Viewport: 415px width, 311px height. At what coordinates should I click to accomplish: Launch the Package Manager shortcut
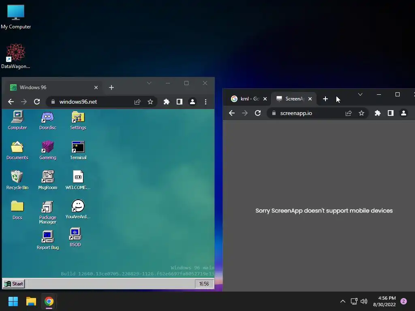click(x=48, y=212)
